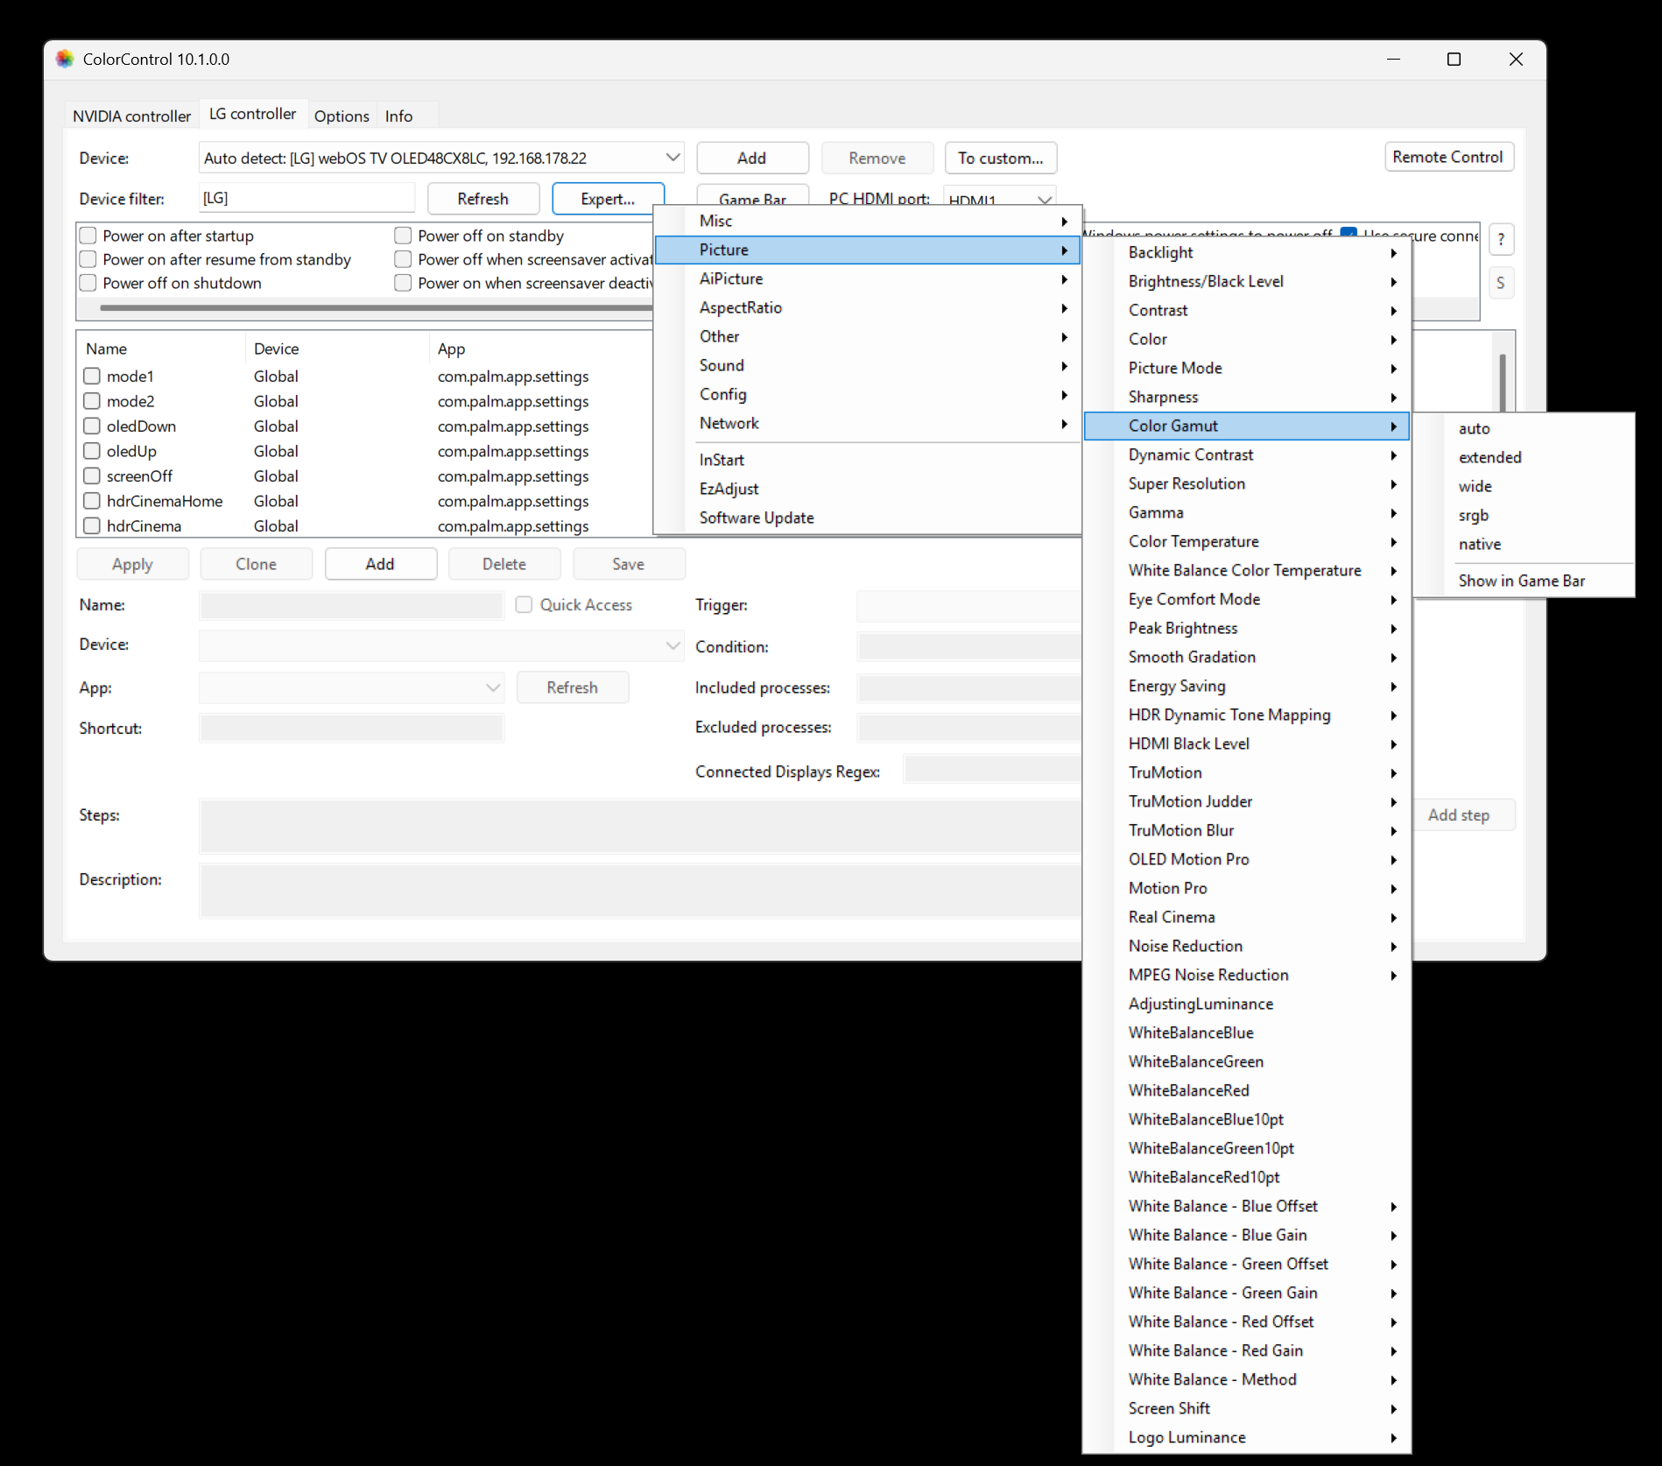Screen dimensions: 1662x1466
Task: Open the Peak Brightness submenu
Action: [x=1247, y=628]
